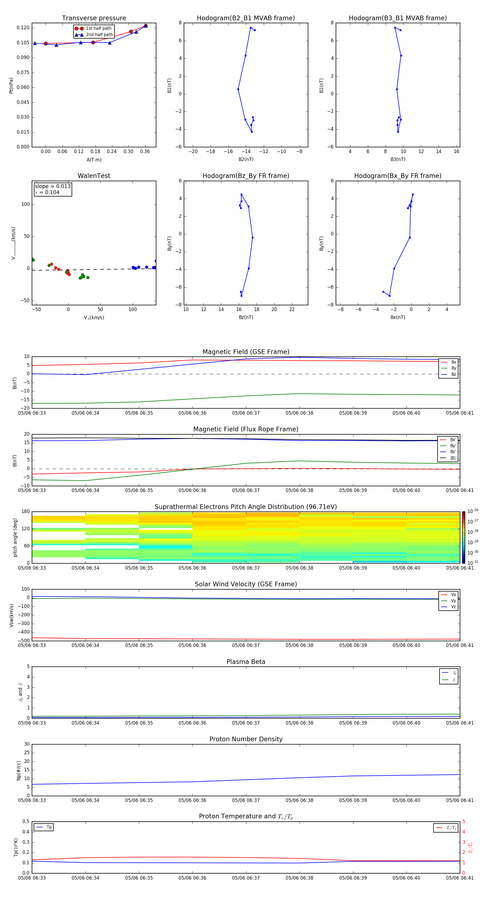The width and height of the screenshot is (492, 902).
Task: Click the '10^-31' color bar tick label
Action: pos(472,563)
